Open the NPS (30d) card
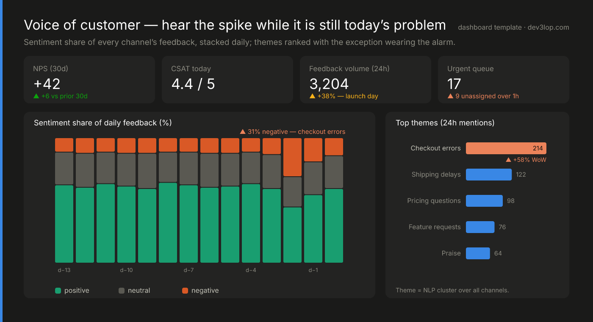The image size is (593, 322). coord(89,80)
